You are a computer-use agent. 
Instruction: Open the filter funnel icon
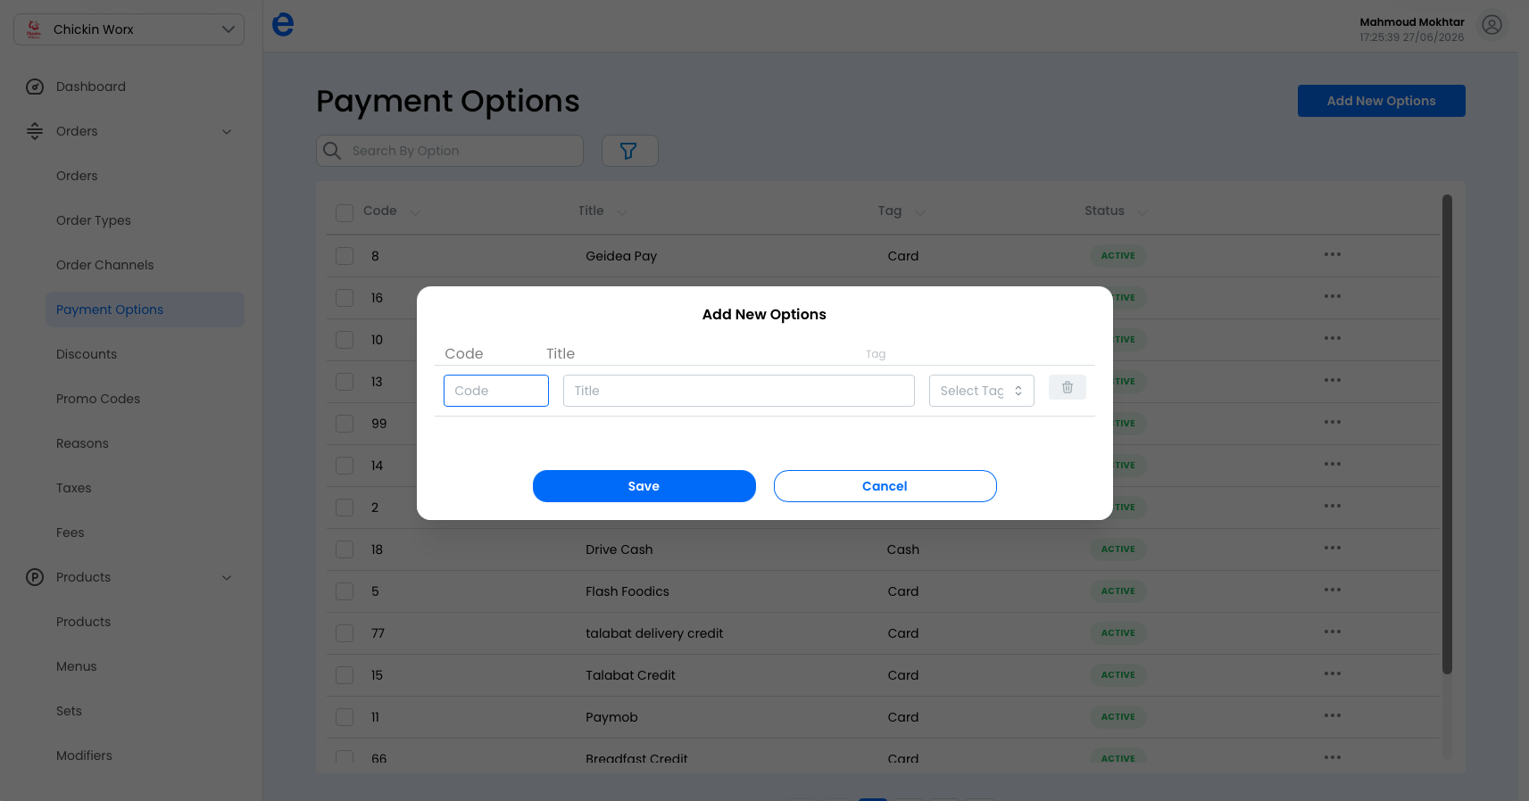[x=629, y=151]
